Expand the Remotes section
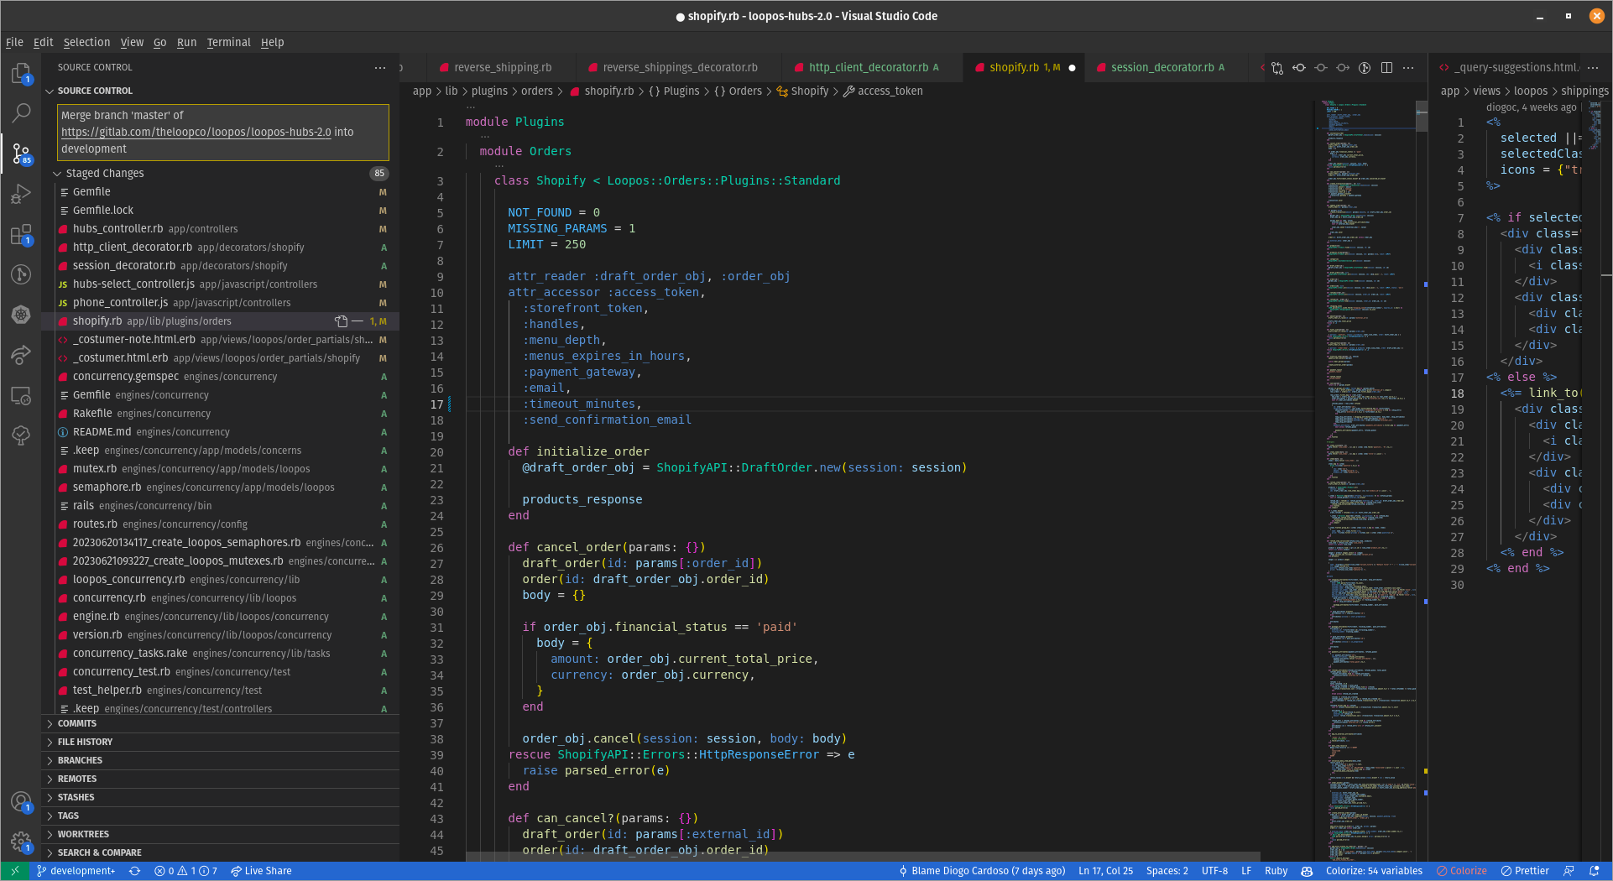Image resolution: width=1613 pixels, height=881 pixels. click(220, 779)
